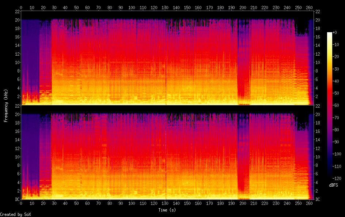Click the "Time (s)" axis label

coord(167,210)
